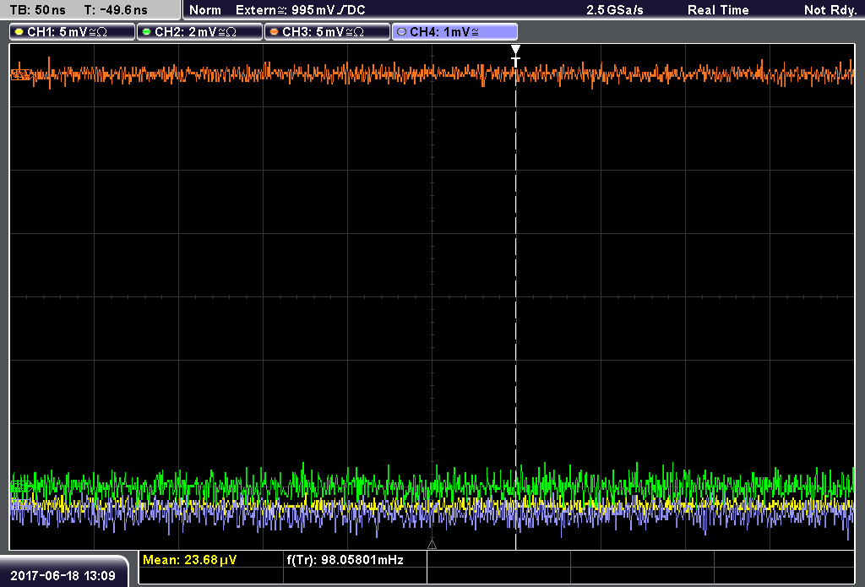This screenshot has height=587, width=865.
Task: Click the Real Time acquisition mode label
Action: pos(718,10)
